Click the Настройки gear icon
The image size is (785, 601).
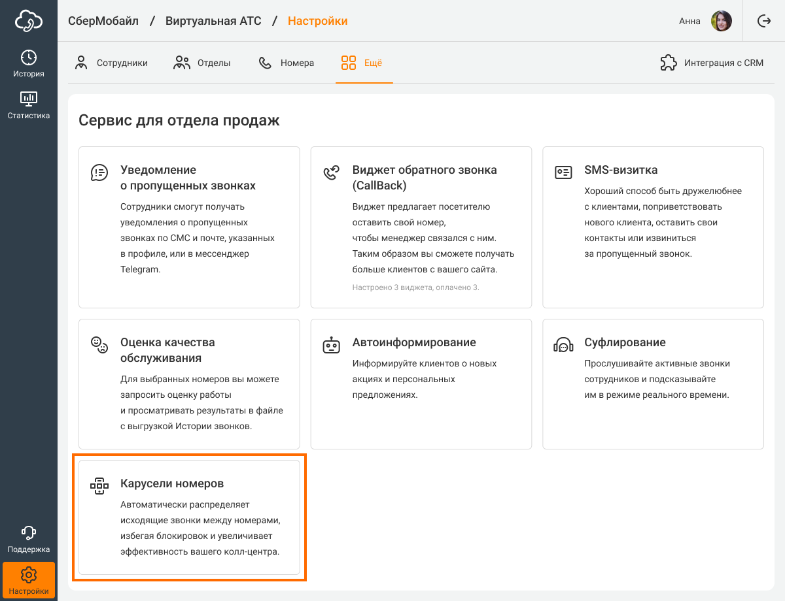click(29, 575)
